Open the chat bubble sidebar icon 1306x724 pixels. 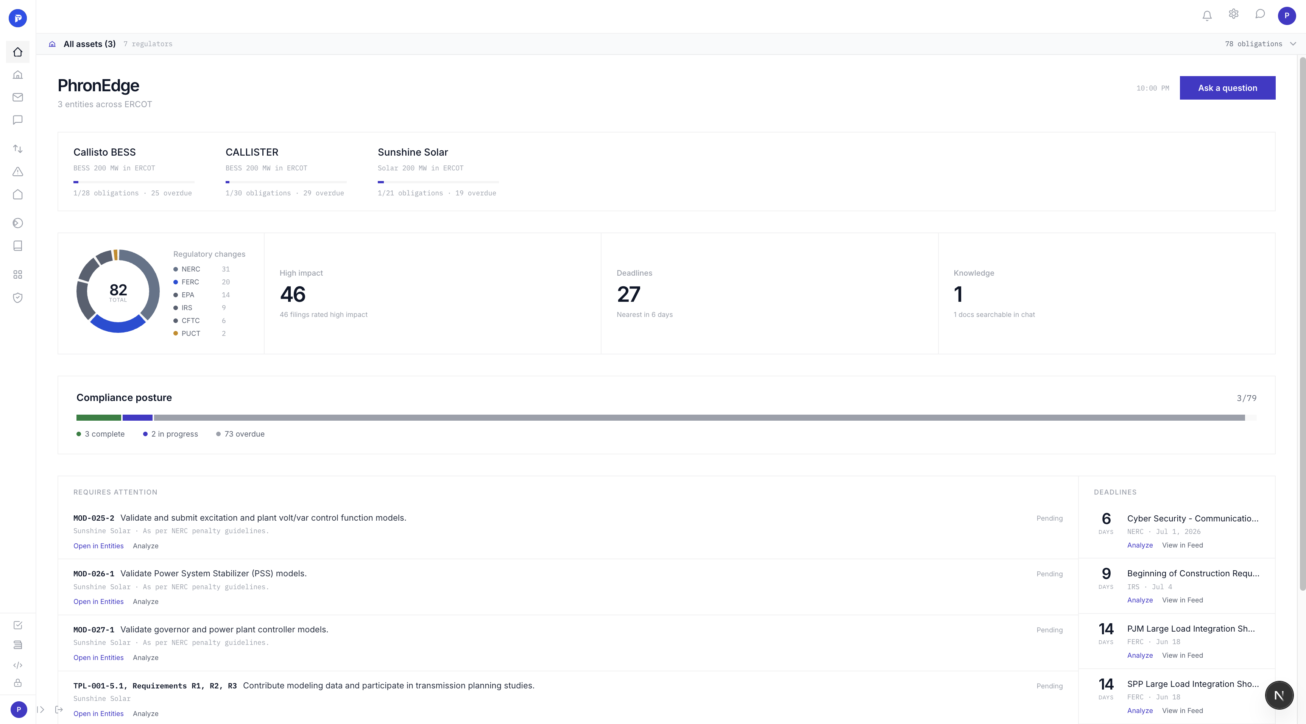pyautogui.click(x=18, y=120)
